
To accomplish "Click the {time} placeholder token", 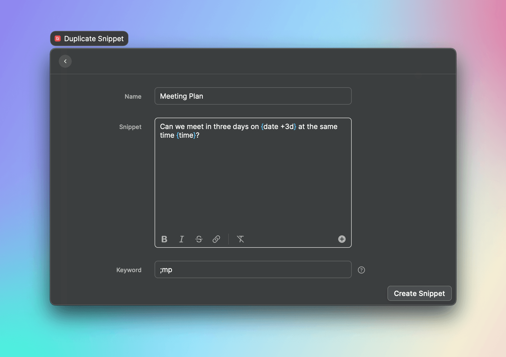I will pos(186,135).
